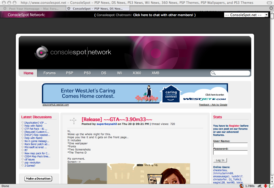Open online user chrisdorfer's profile
Image resolution: width=274 pixels, height=188 pixels.
tap(220, 179)
